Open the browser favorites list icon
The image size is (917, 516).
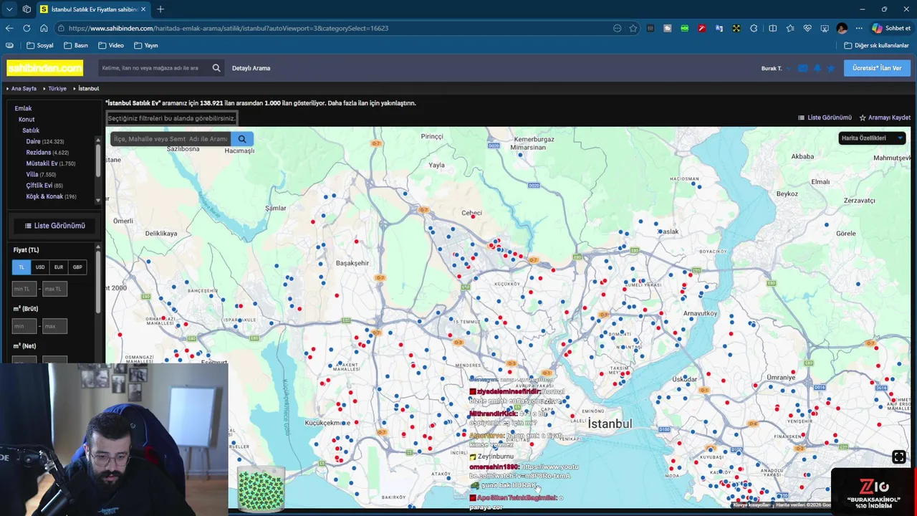[x=790, y=28]
